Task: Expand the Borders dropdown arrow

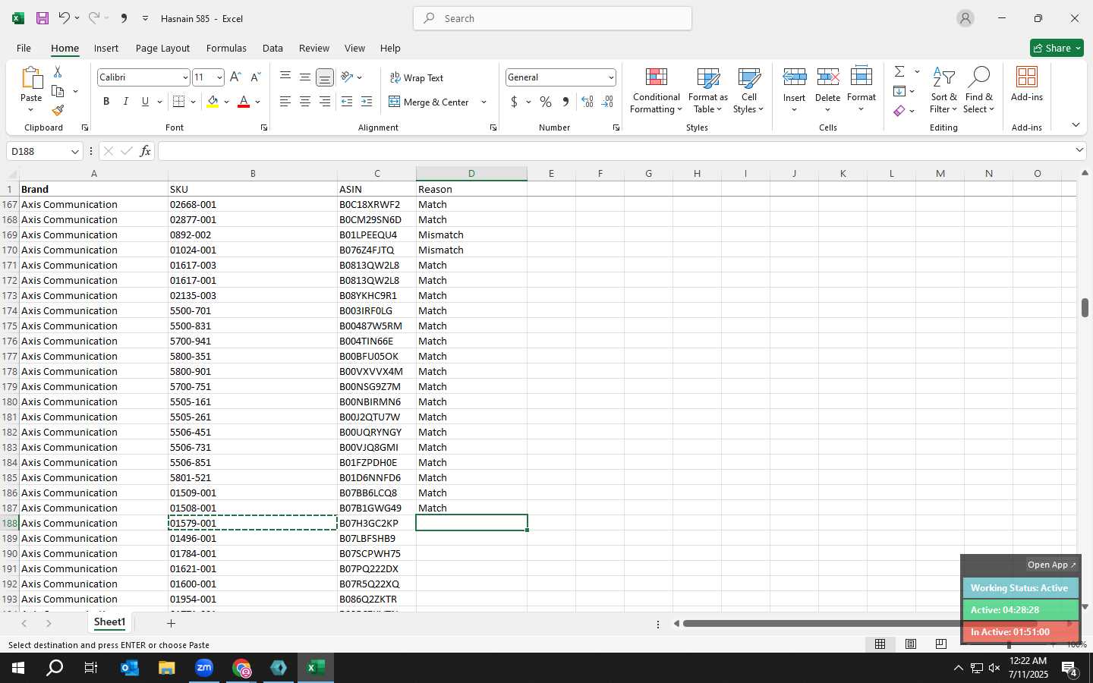Action: [194, 102]
